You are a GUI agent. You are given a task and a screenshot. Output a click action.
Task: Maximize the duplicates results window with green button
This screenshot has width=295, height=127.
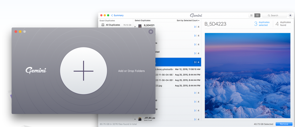[x=108, y=15]
